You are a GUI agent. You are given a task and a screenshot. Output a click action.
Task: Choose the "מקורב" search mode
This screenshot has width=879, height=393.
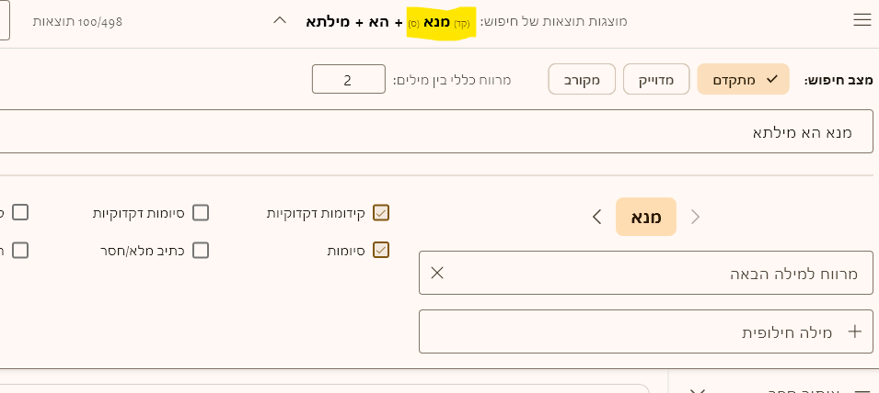click(582, 79)
